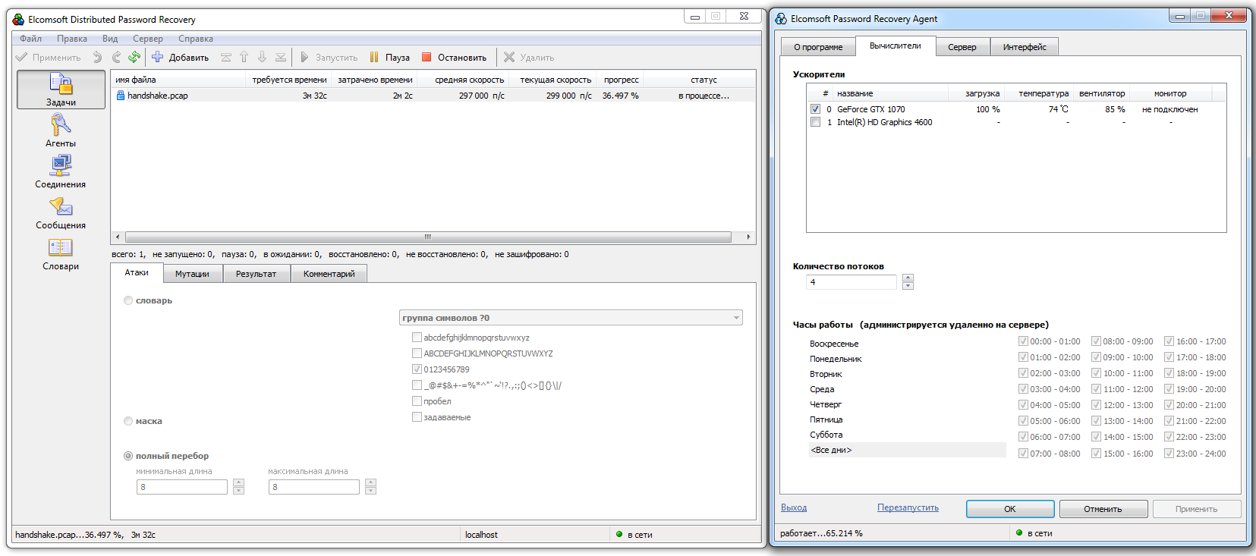Open the Соединения sidebar section
This screenshot has height=556, width=1256.
[61, 171]
